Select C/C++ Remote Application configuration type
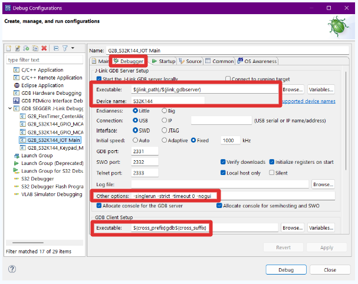 (x=51, y=78)
